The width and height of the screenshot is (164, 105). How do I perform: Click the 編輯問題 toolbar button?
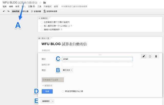pyautogui.click(x=16, y=11)
